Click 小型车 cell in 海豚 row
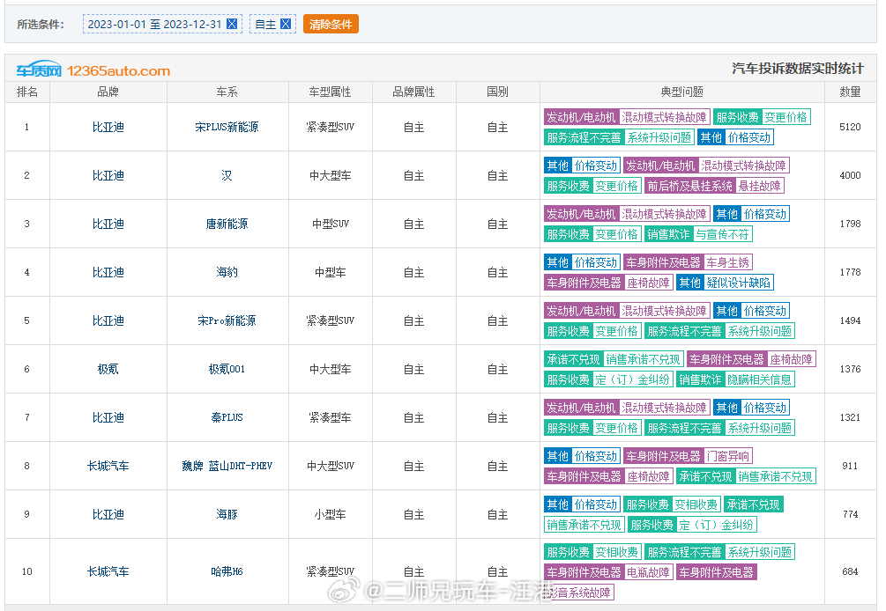Image resolution: width=886 pixels, height=611 pixels. pyautogui.click(x=330, y=514)
